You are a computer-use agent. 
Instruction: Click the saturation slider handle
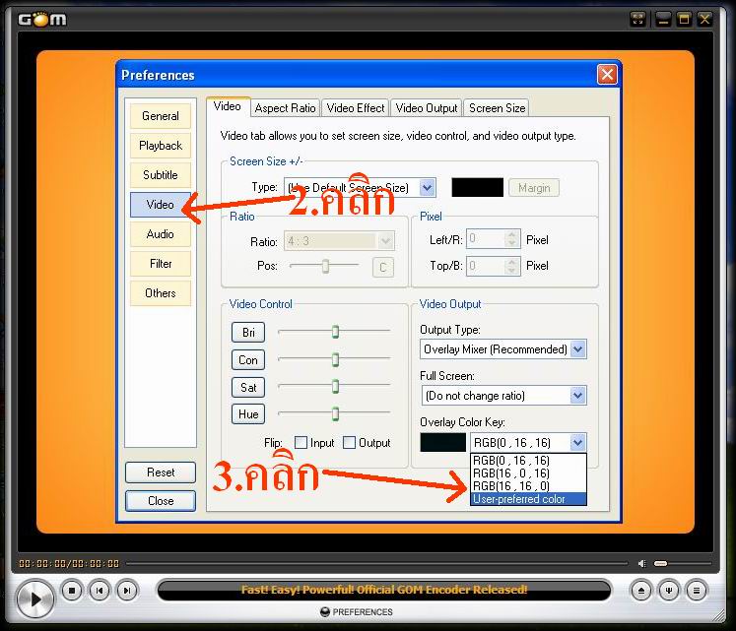click(x=335, y=387)
